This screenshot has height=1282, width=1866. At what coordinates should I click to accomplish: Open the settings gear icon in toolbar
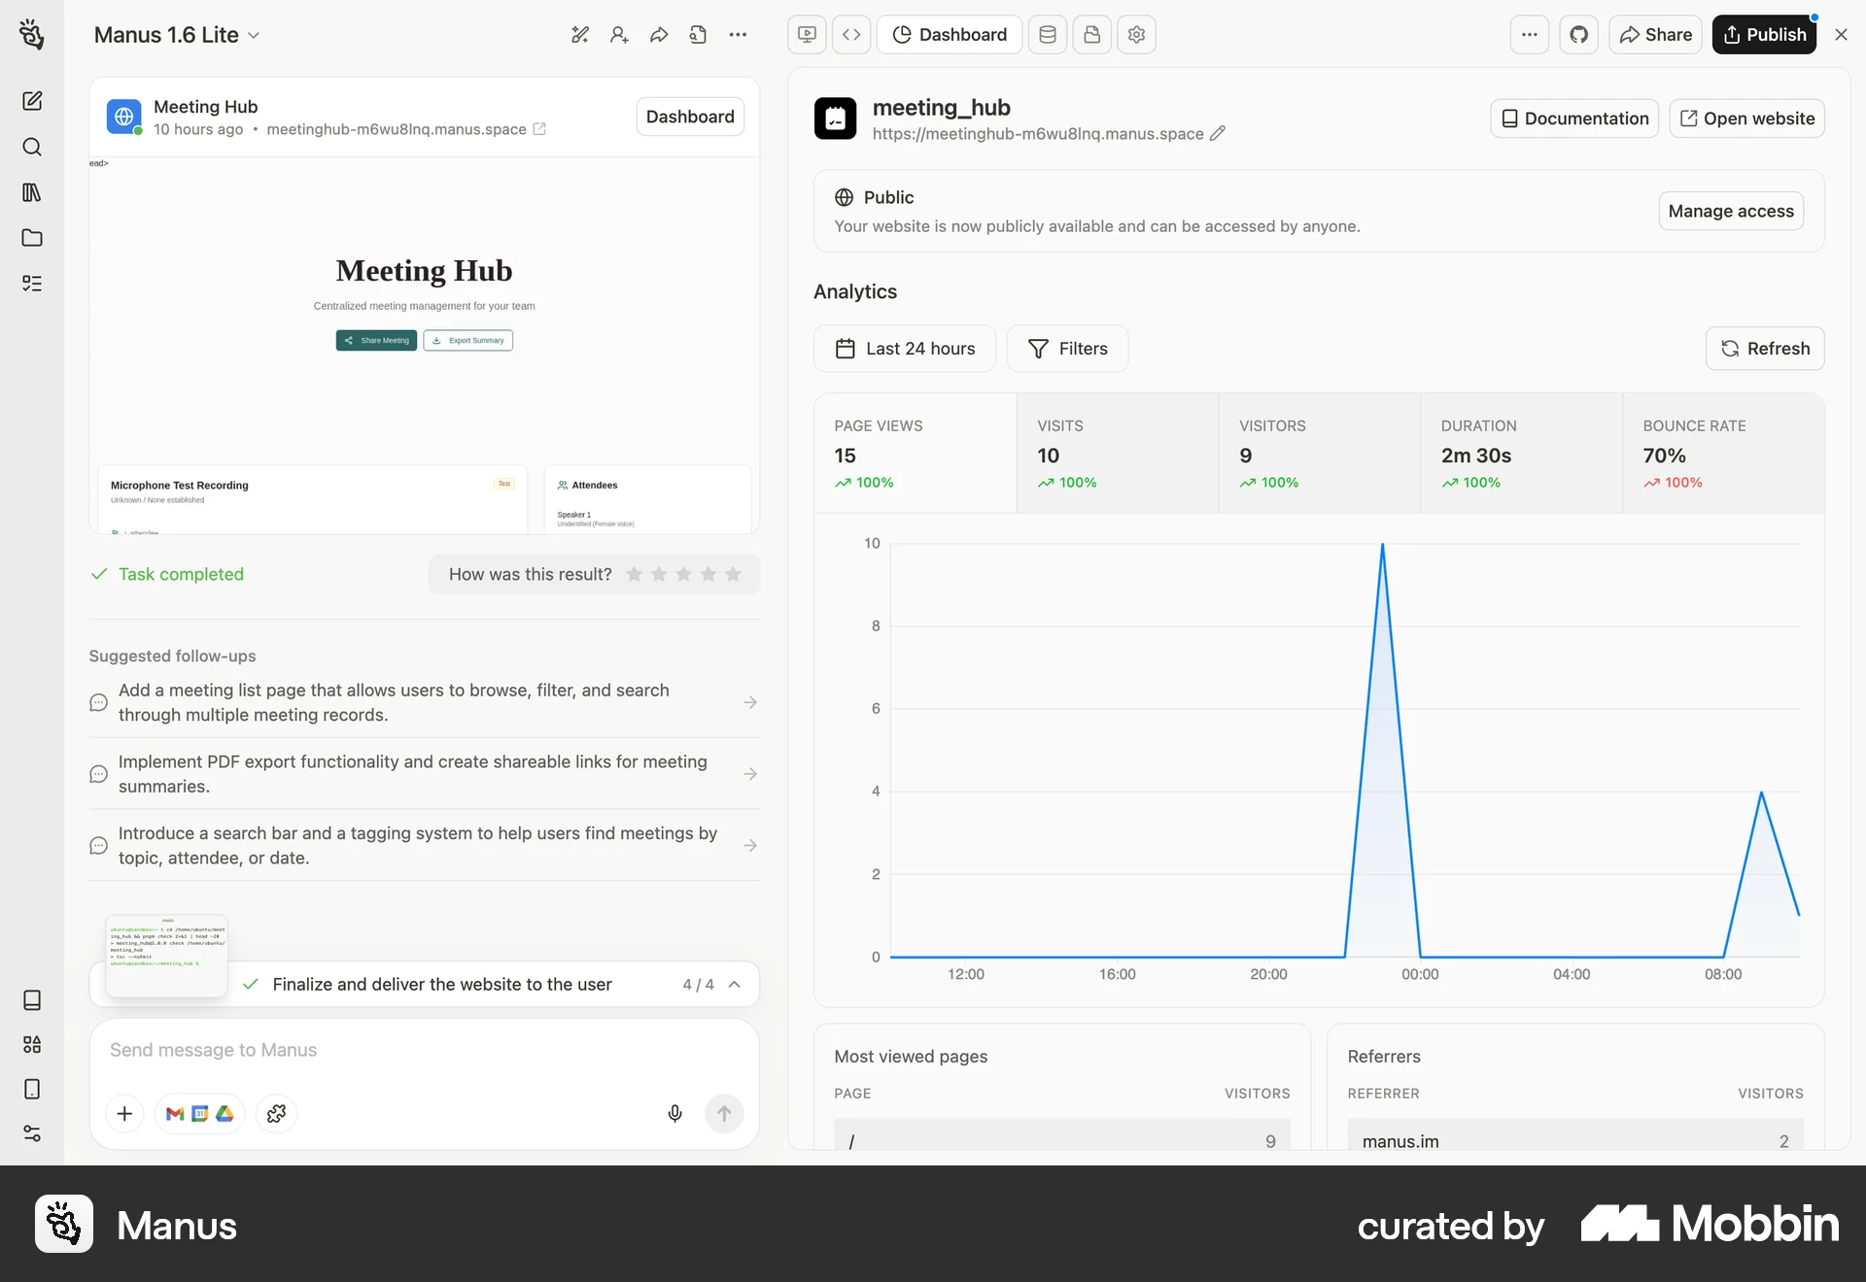tap(1136, 35)
